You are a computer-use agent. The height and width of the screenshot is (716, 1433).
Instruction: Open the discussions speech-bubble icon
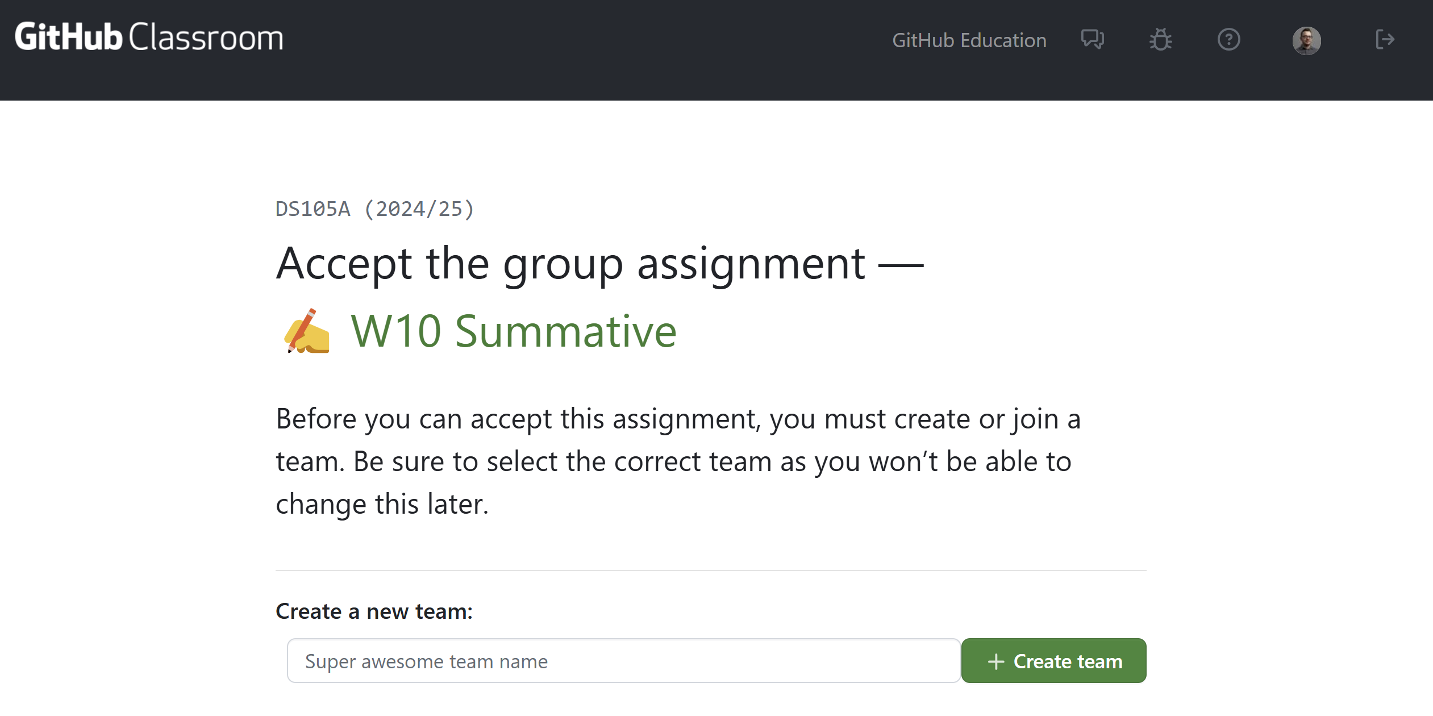click(x=1092, y=40)
